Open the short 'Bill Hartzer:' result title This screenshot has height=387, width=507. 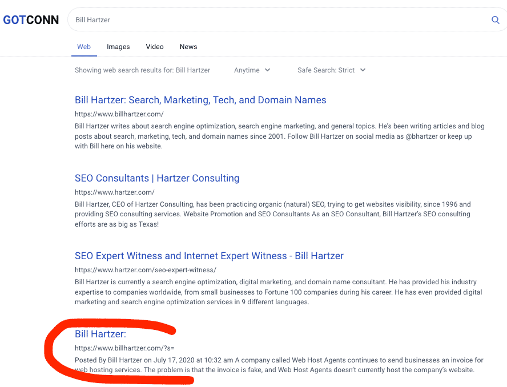(x=100, y=334)
